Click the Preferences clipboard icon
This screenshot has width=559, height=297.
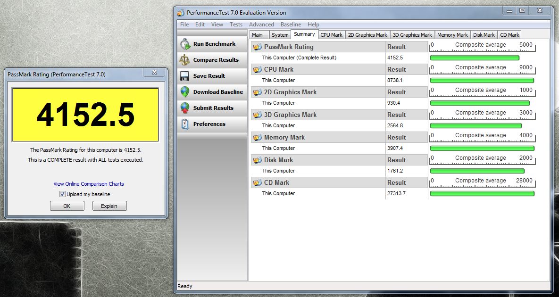tap(184, 124)
